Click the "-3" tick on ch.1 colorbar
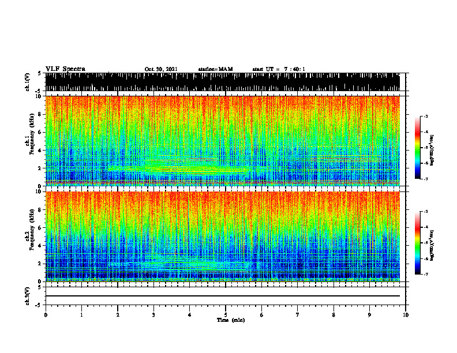457x353 pixels. click(425, 116)
